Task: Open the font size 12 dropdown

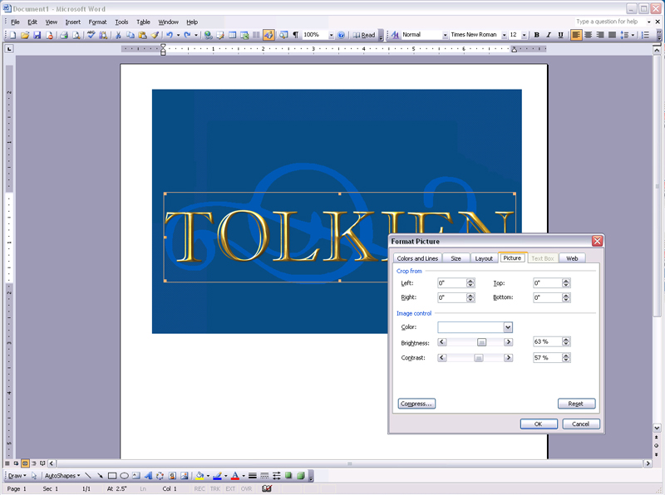Action: [525, 35]
